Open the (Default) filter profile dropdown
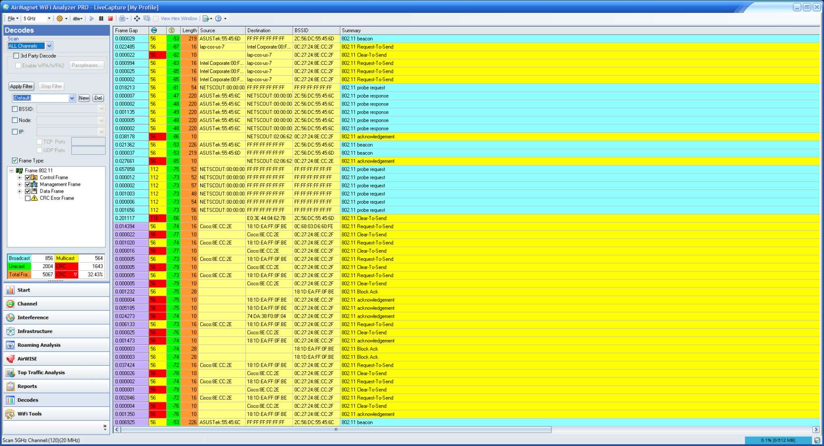824x446 pixels. [72, 98]
